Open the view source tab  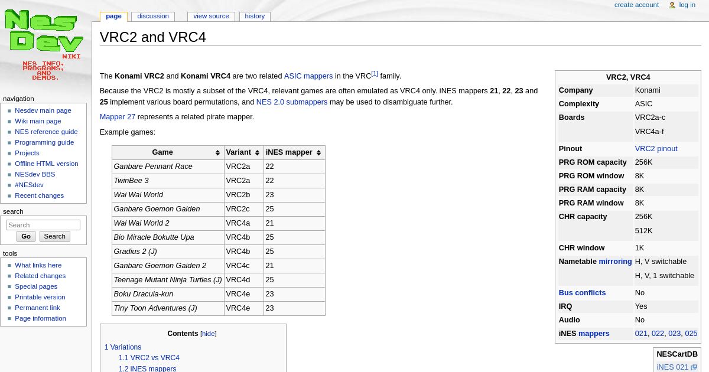(211, 17)
